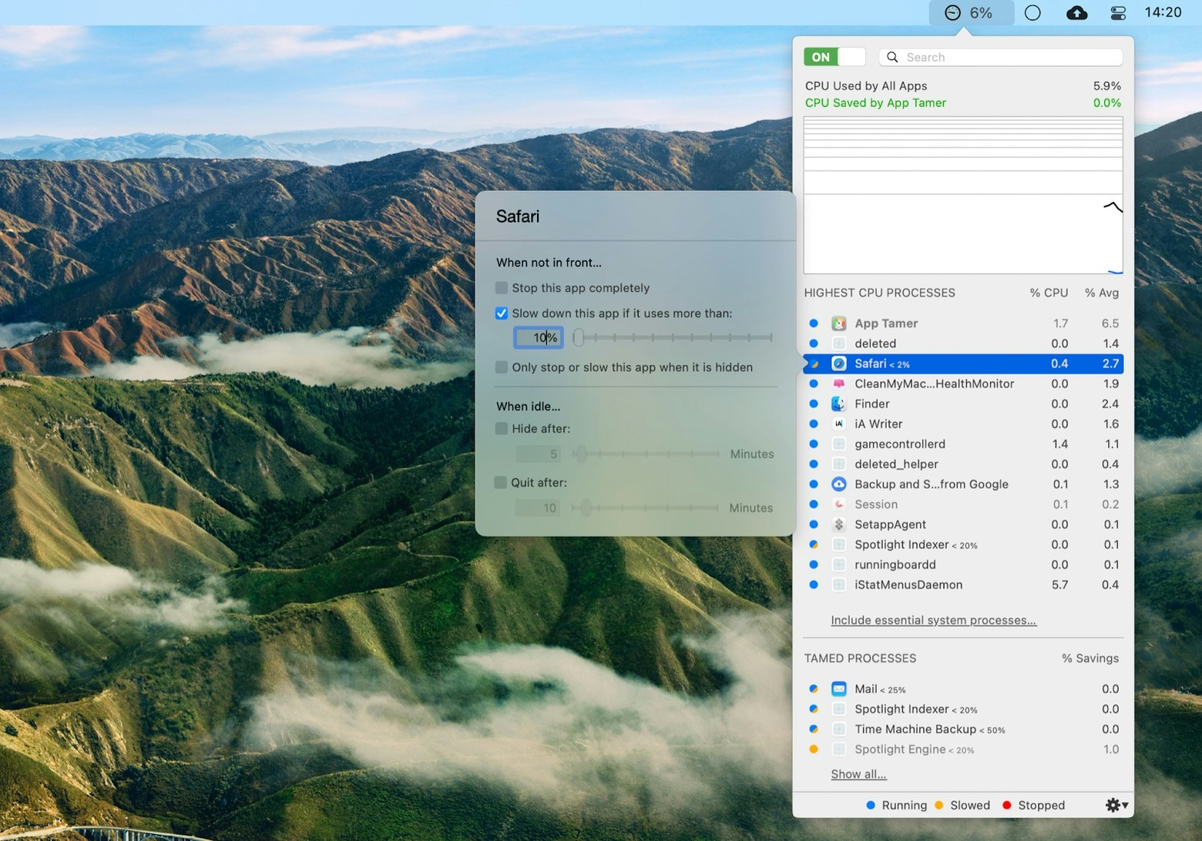Click the CPU usage history graph
This screenshot has height=841, width=1202.
(963, 196)
